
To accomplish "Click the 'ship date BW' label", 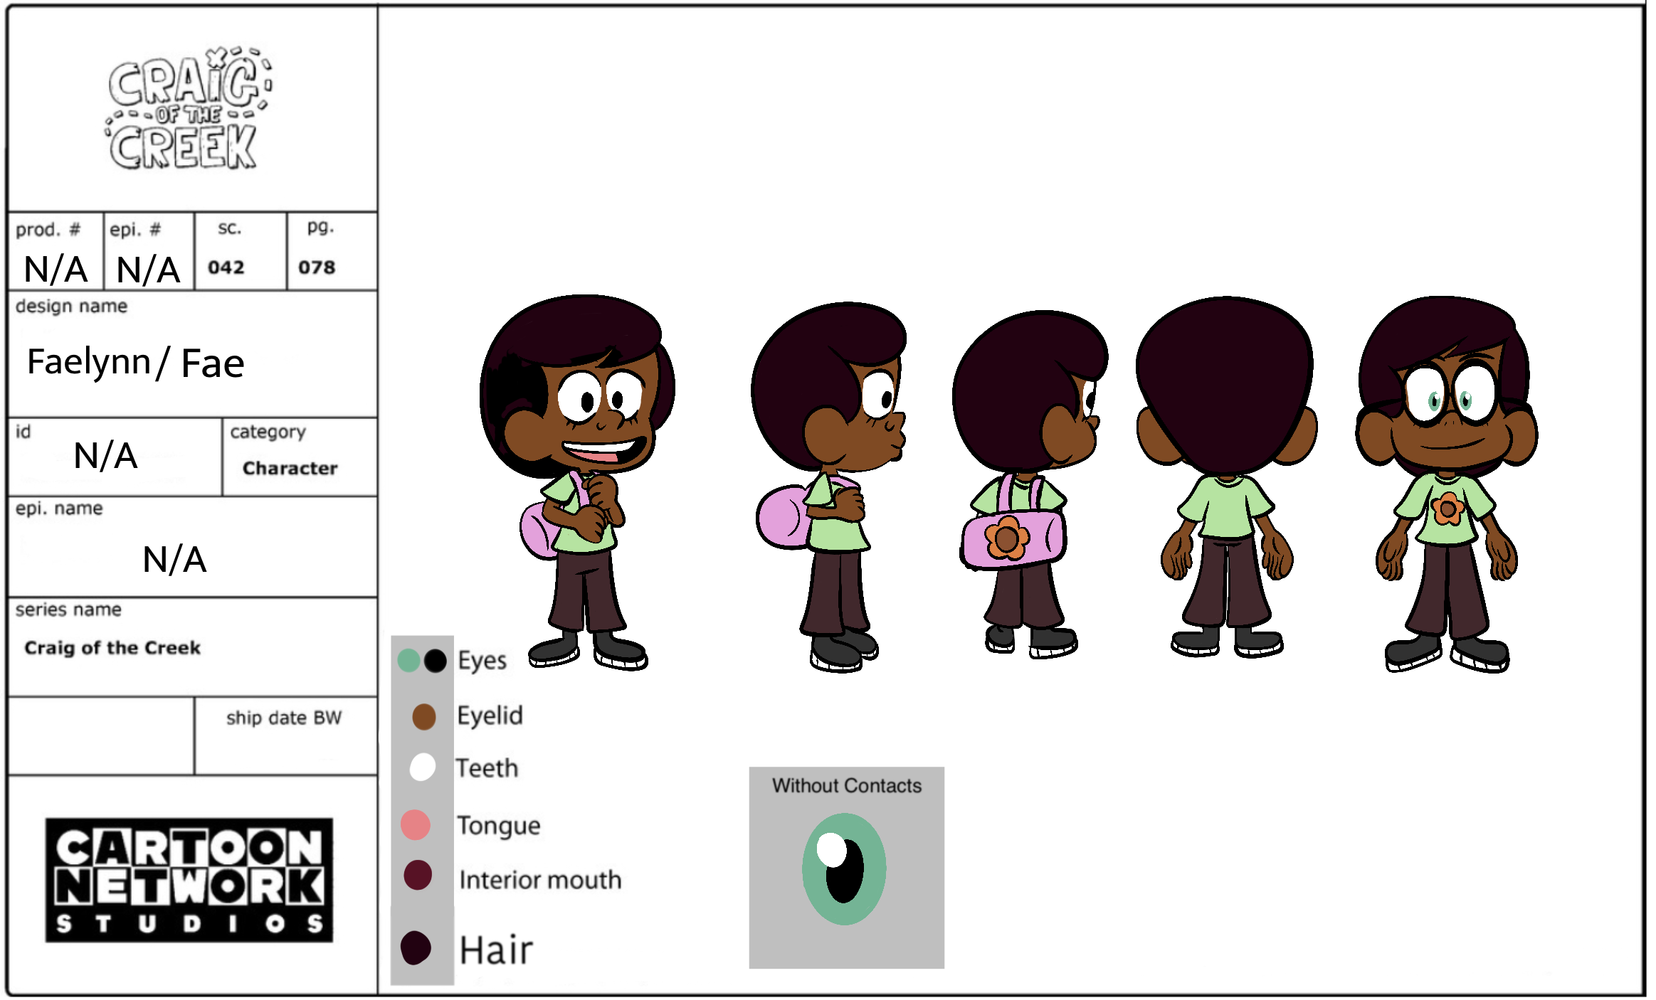I will tap(284, 718).
